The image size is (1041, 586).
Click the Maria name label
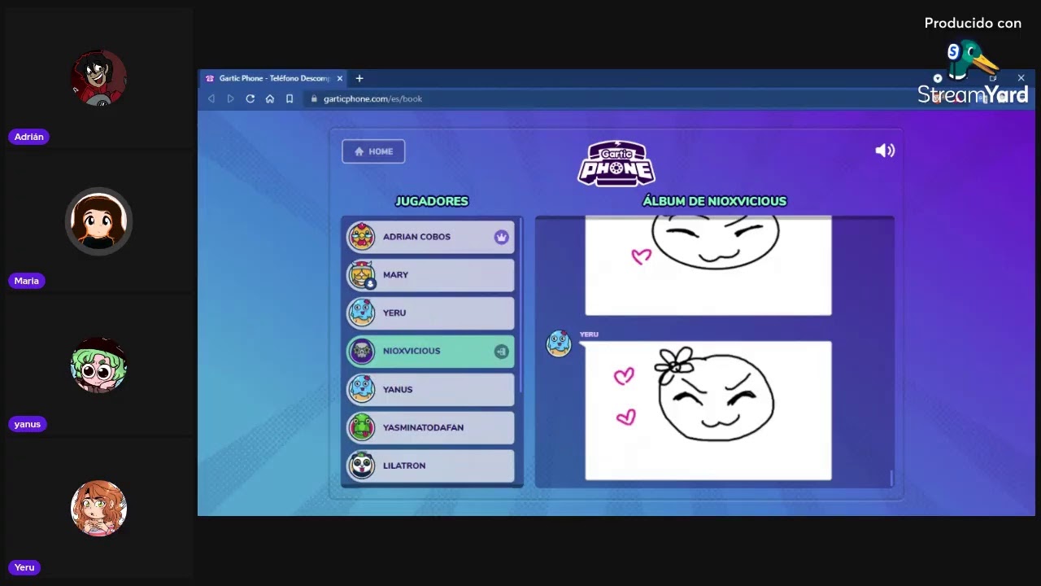click(x=26, y=281)
